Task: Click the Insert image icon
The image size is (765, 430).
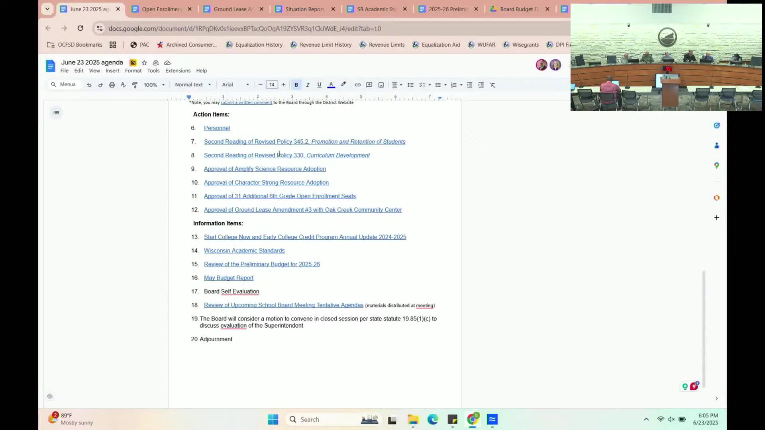Action: (x=381, y=85)
